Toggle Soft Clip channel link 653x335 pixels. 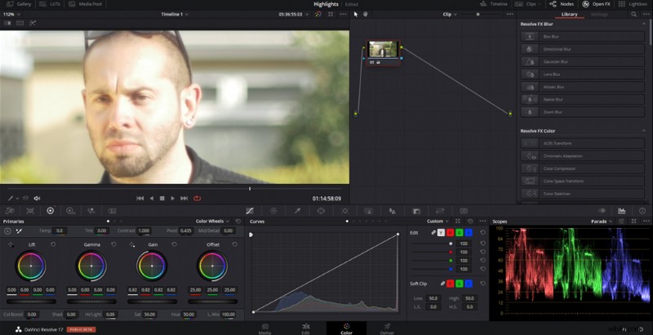(x=442, y=284)
